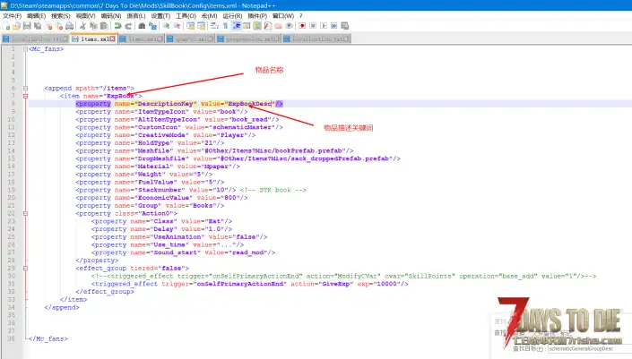The height and width of the screenshot is (359, 632).
Task: Switch to the progression.xml tab
Action: [248, 39]
